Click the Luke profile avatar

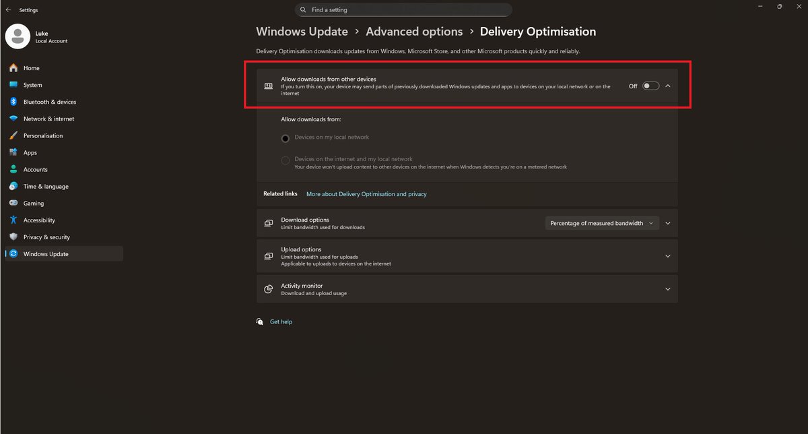(18, 36)
